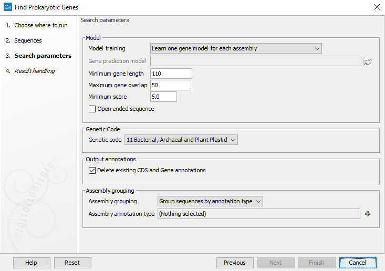Expand the Genetic code dropdown
The height and width of the screenshot is (271, 385).
181,140
